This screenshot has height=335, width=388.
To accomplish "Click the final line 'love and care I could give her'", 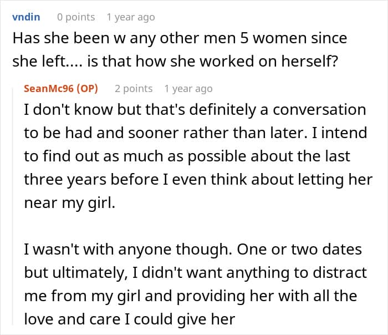I will click(129, 319).
